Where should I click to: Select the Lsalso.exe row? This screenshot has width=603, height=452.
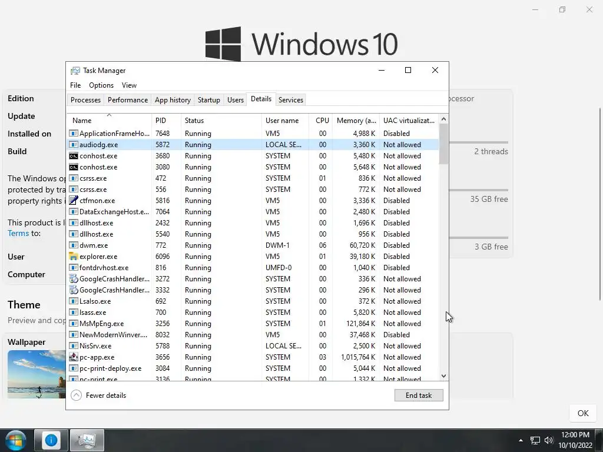click(253, 301)
